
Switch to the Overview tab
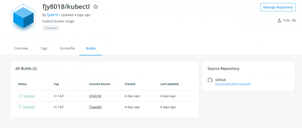click(x=21, y=48)
